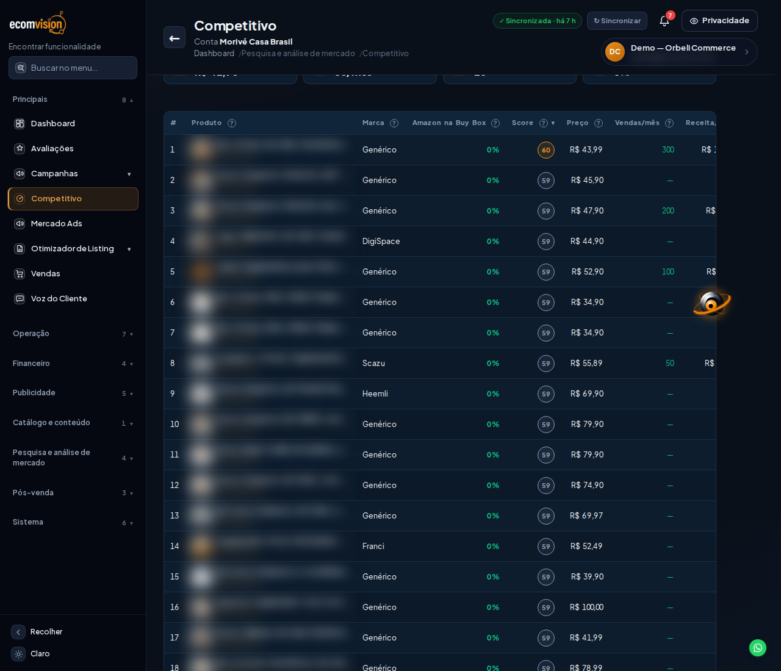Open Competitivo in the sidebar
The height and width of the screenshot is (671, 781).
[x=73, y=199]
